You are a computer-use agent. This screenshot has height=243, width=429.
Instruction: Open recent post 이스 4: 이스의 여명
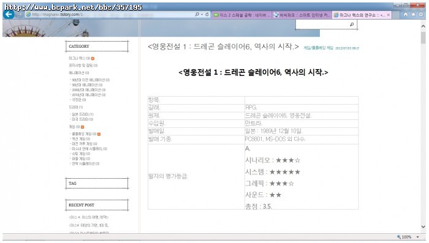[x=89, y=217]
